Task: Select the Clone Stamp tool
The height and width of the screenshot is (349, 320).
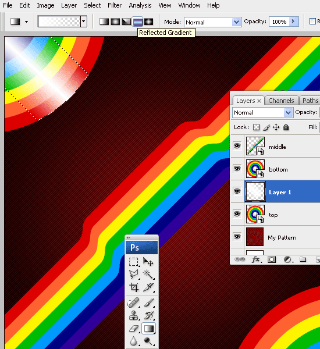Action: point(134,316)
